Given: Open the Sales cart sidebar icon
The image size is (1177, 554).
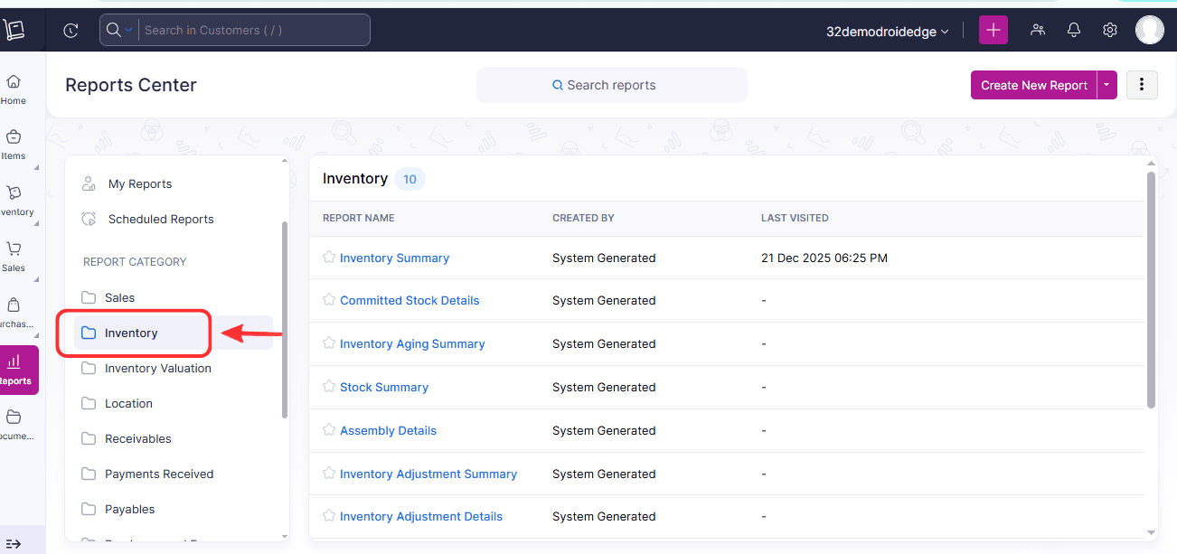Looking at the screenshot, I should tap(14, 255).
